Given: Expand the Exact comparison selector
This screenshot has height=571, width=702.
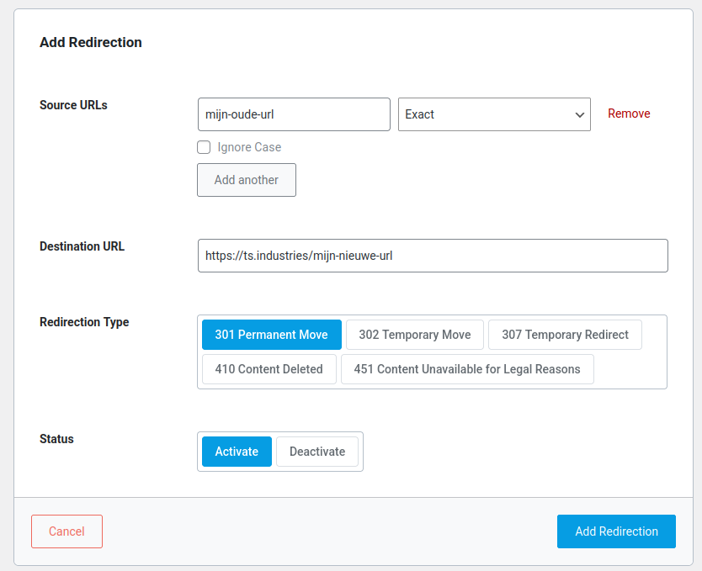Looking at the screenshot, I should coord(493,114).
